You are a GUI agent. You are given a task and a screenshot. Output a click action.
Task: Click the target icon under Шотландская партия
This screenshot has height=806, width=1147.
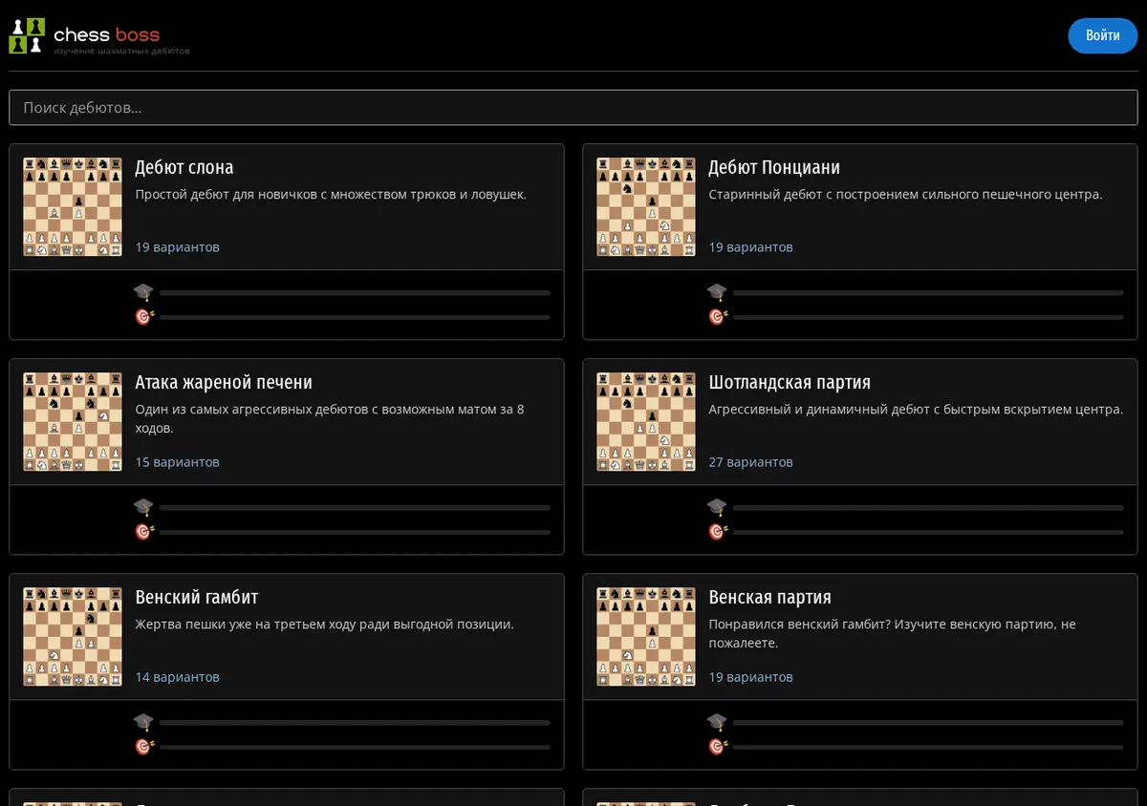coord(718,532)
